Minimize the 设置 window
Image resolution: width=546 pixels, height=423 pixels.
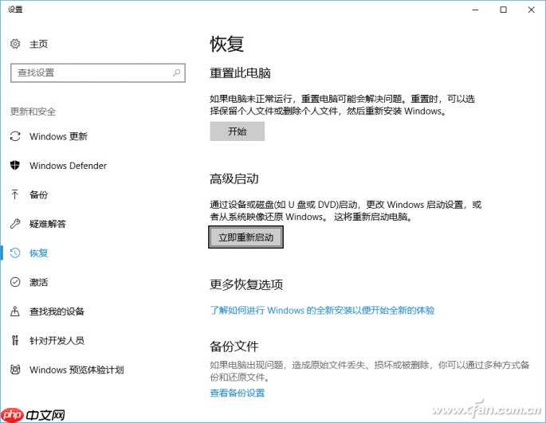(475, 10)
